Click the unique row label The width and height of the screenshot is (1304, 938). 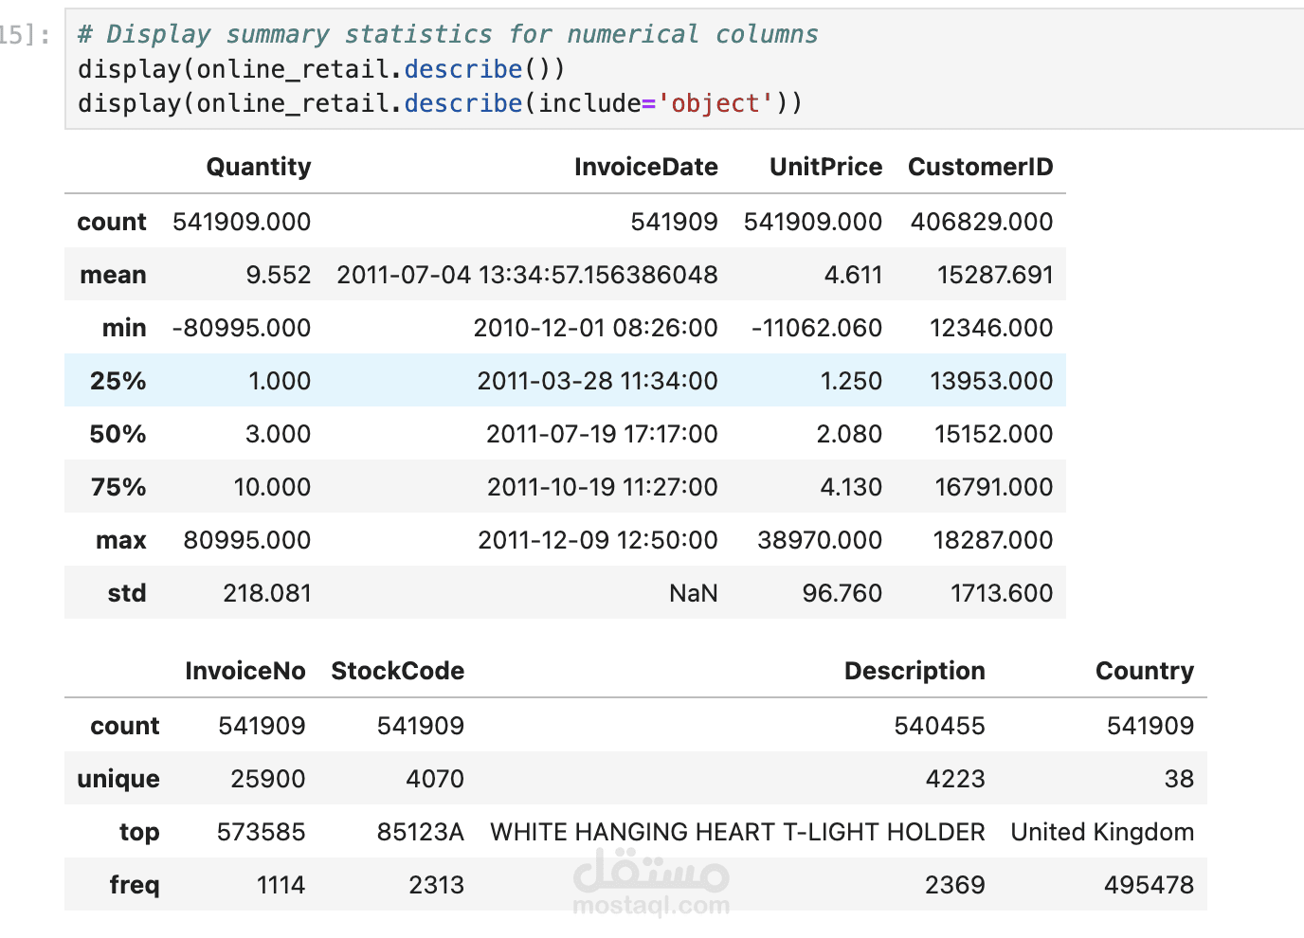pos(118,779)
